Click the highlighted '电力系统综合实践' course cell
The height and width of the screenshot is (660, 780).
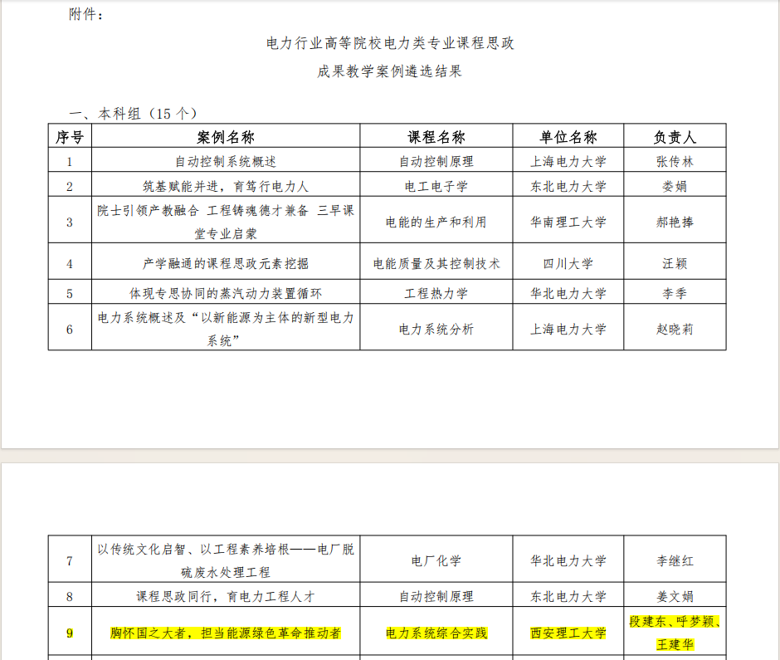pos(436,633)
